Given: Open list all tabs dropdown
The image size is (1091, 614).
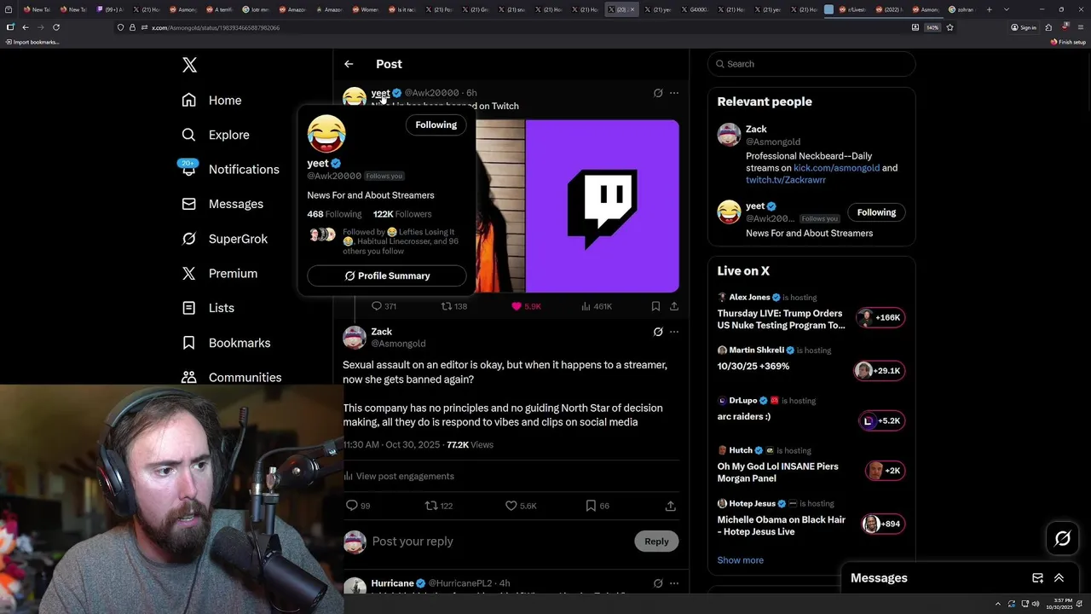Looking at the screenshot, I should pyautogui.click(x=1007, y=9).
